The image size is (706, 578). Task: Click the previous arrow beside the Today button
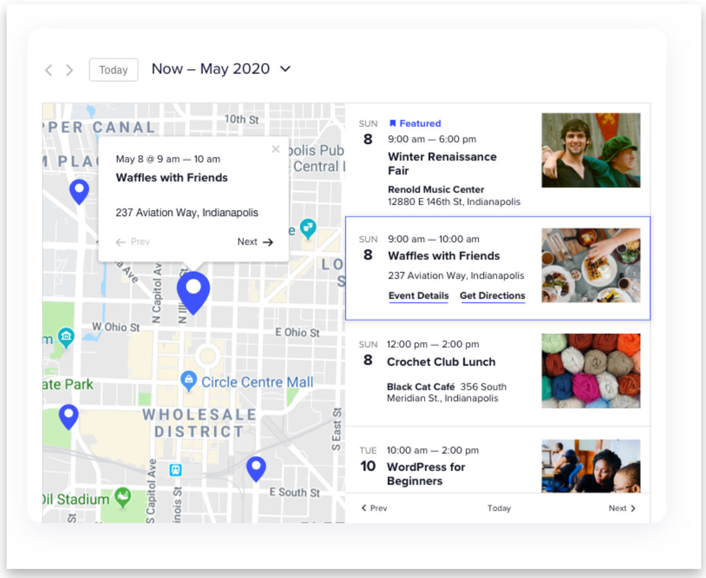(x=49, y=70)
